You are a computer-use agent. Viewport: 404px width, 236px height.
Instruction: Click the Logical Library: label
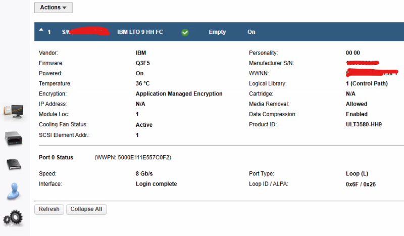(x=268, y=83)
